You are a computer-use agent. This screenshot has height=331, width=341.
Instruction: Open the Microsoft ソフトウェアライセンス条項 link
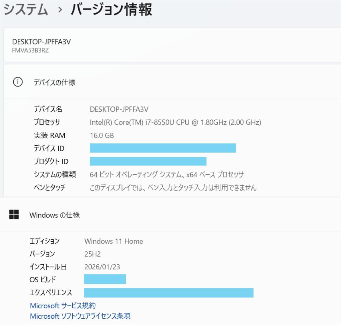click(x=81, y=316)
